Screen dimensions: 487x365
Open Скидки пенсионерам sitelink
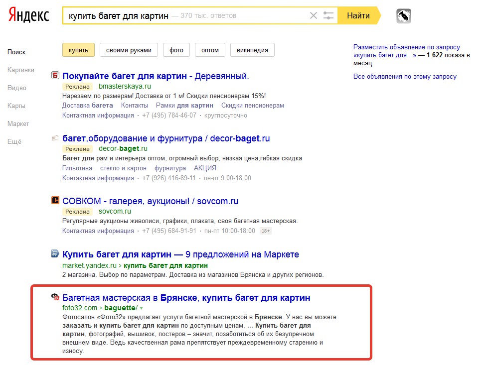pos(253,106)
